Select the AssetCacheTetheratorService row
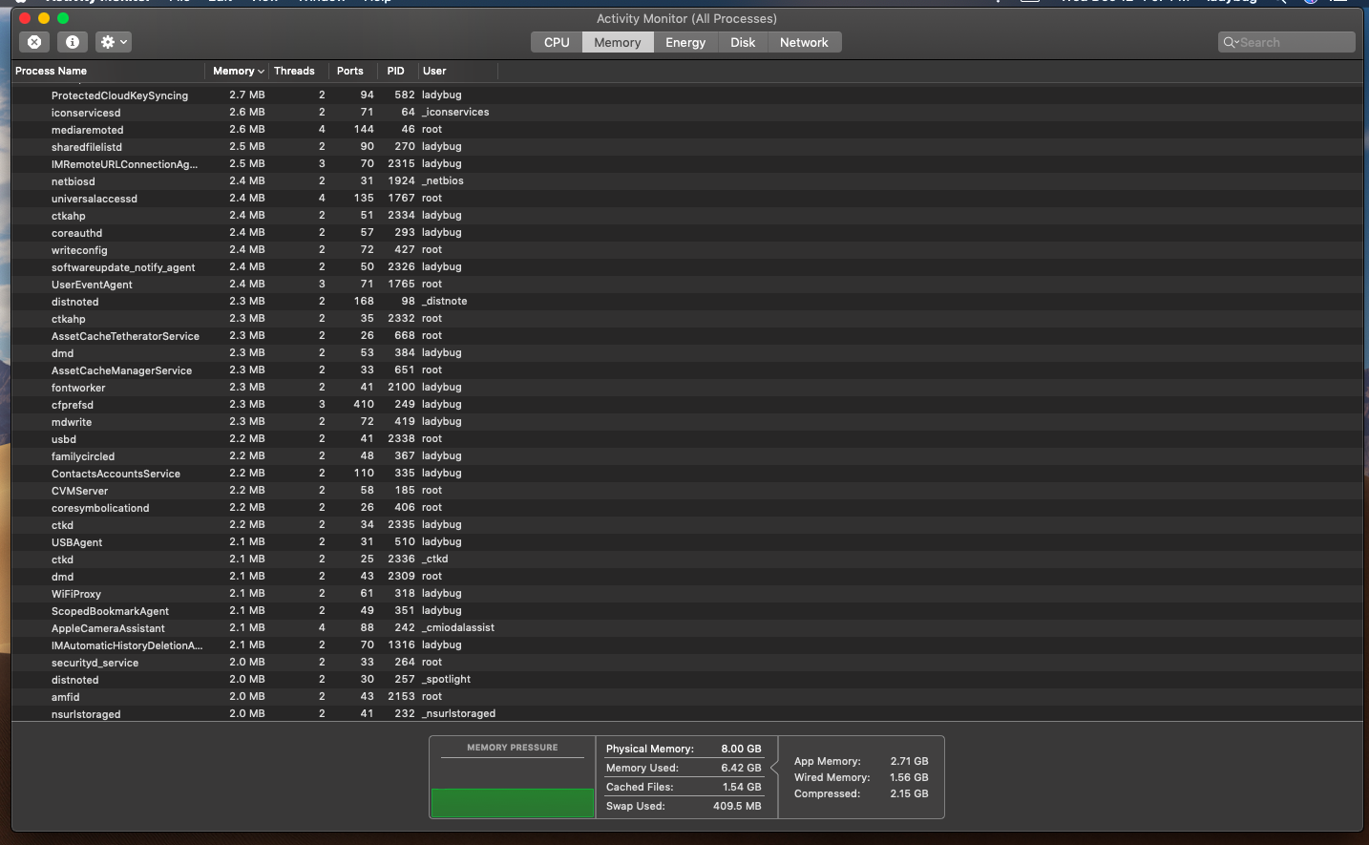The width and height of the screenshot is (1369, 845). pos(686,336)
